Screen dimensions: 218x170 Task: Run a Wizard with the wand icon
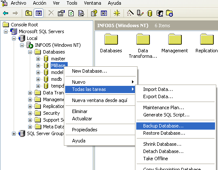[130, 13]
